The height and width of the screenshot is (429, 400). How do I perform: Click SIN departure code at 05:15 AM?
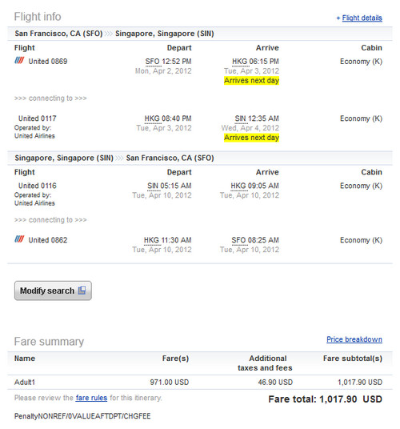153,186
